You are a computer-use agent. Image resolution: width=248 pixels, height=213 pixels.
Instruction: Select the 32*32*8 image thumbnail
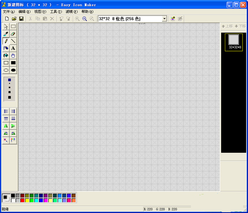pyautogui.click(x=234, y=42)
